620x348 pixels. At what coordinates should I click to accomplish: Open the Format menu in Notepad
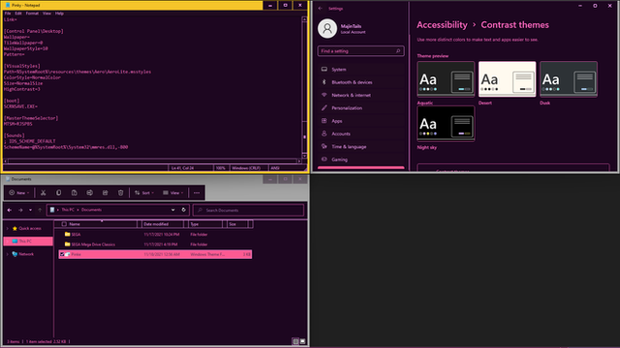coord(32,14)
